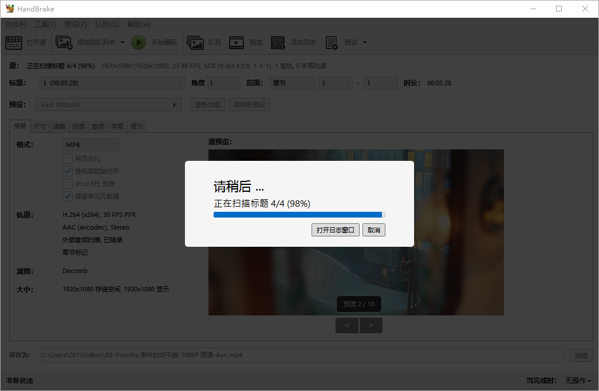Click the 外部音频扫描, 已烧录 text
Viewport: 599px width, 391px height.
92,240
